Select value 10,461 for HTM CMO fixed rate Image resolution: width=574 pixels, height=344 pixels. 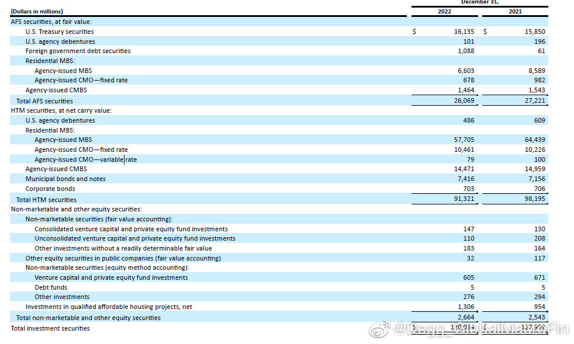coord(464,150)
